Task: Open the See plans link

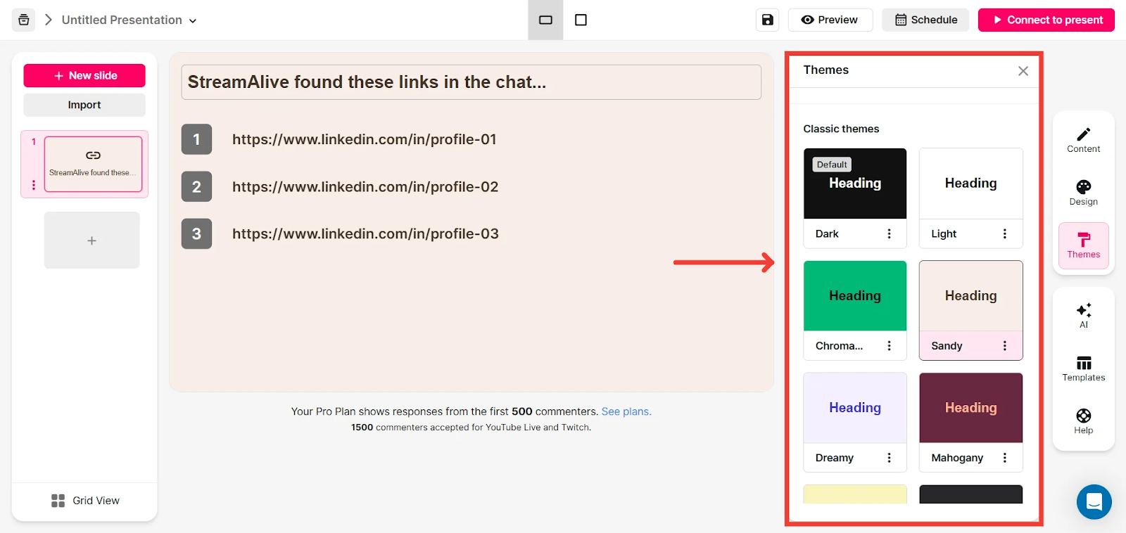Action: click(626, 411)
